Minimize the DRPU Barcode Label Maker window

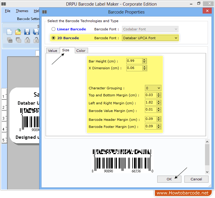[x=191, y=4]
